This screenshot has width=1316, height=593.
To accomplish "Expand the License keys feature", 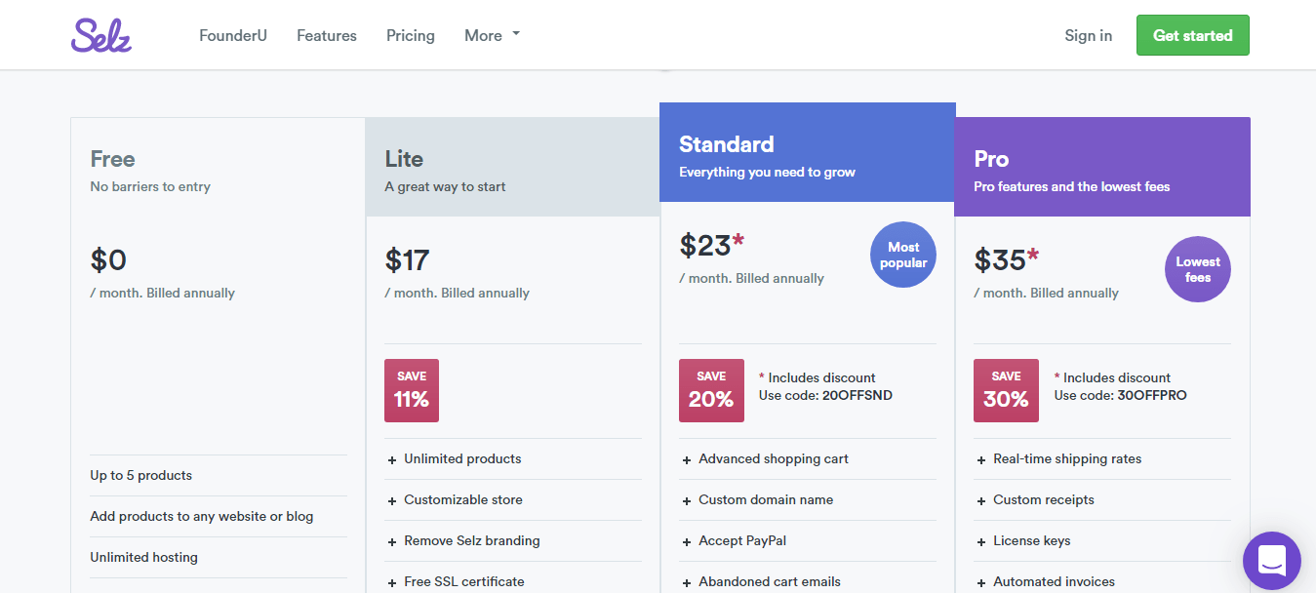I will coord(1031,540).
